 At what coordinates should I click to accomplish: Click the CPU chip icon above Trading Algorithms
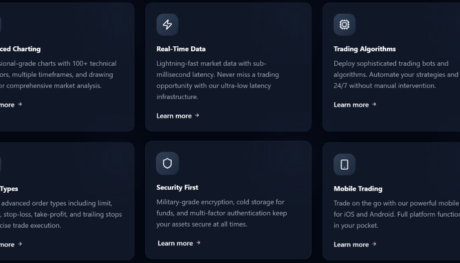[x=344, y=24]
